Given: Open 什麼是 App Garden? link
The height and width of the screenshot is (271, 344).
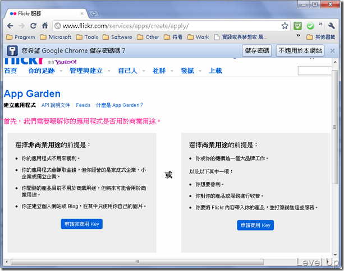Looking at the screenshot, I should 120,105.
